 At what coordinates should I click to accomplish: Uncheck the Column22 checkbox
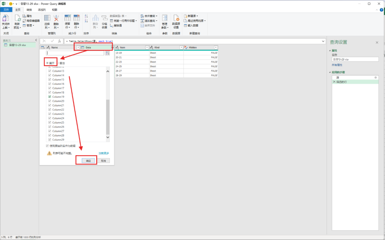[x=50, y=110]
